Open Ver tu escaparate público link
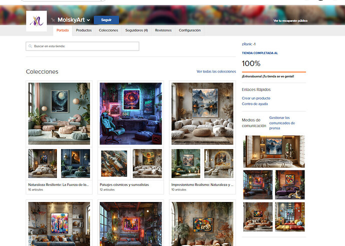This screenshot has height=246, width=345. pyautogui.click(x=290, y=20)
